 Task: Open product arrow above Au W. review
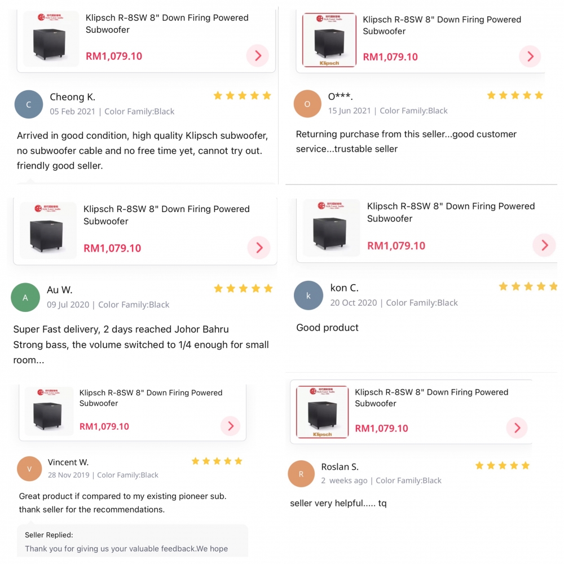(259, 248)
